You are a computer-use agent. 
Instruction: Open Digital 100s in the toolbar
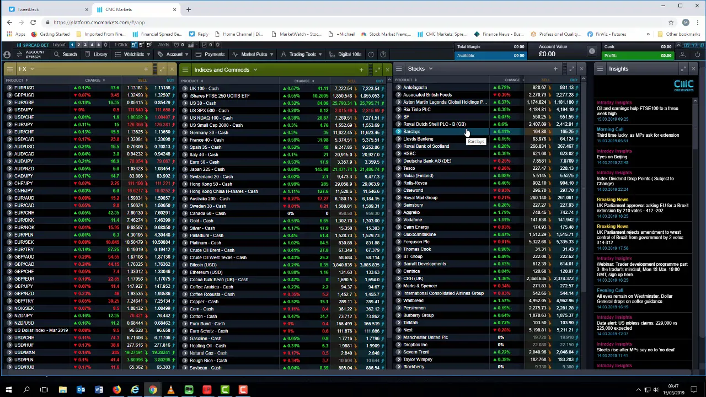[x=345, y=54]
